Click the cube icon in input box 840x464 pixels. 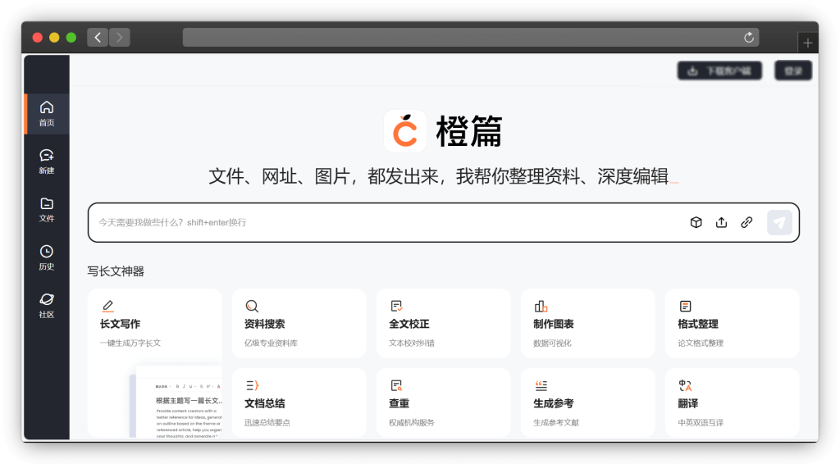(696, 222)
